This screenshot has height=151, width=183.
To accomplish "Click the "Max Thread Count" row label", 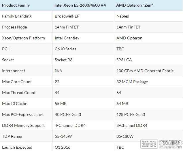I will (19, 93).
